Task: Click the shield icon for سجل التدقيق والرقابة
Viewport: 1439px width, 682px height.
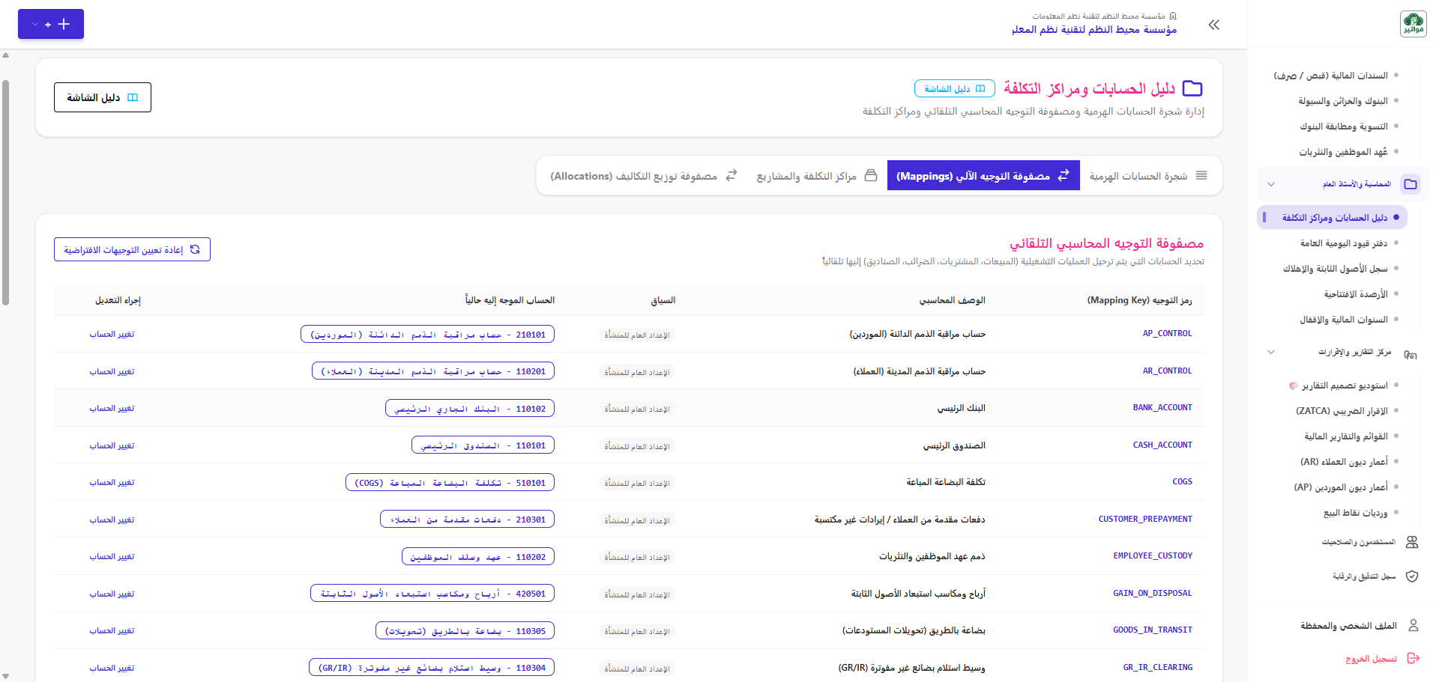Action: click(x=1412, y=576)
